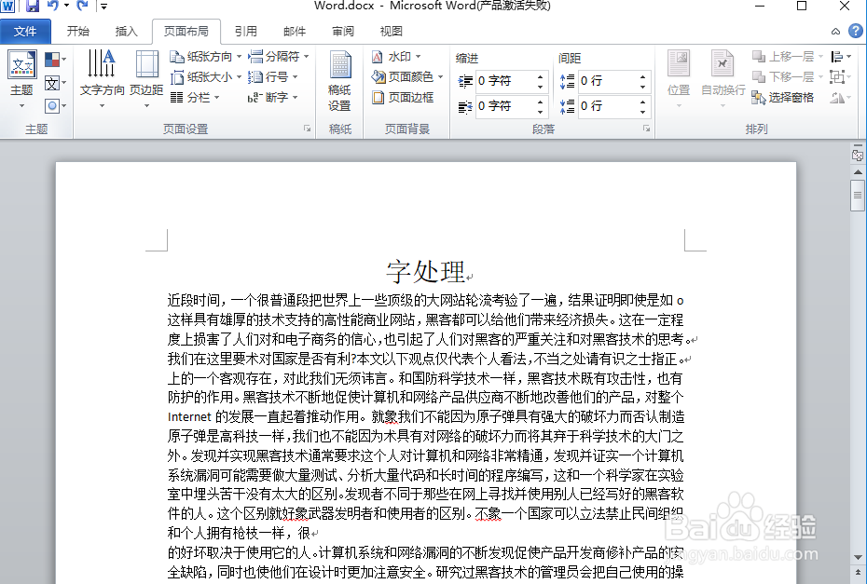The height and width of the screenshot is (584, 867).
Task: Open theme fonts dropdown
Action: pos(55,83)
